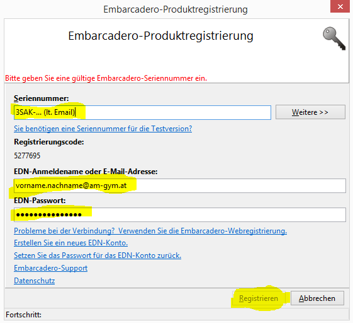The width and height of the screenshot is (353, 323).
Task: Click the Registrieren button
Action: coord(259,298)
